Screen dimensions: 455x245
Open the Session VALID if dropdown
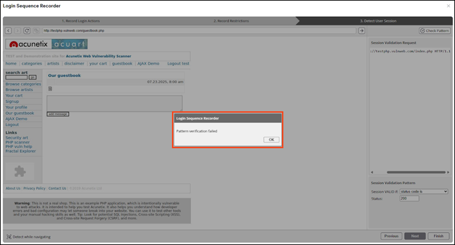pyautogui.click(x=423, y=191)
